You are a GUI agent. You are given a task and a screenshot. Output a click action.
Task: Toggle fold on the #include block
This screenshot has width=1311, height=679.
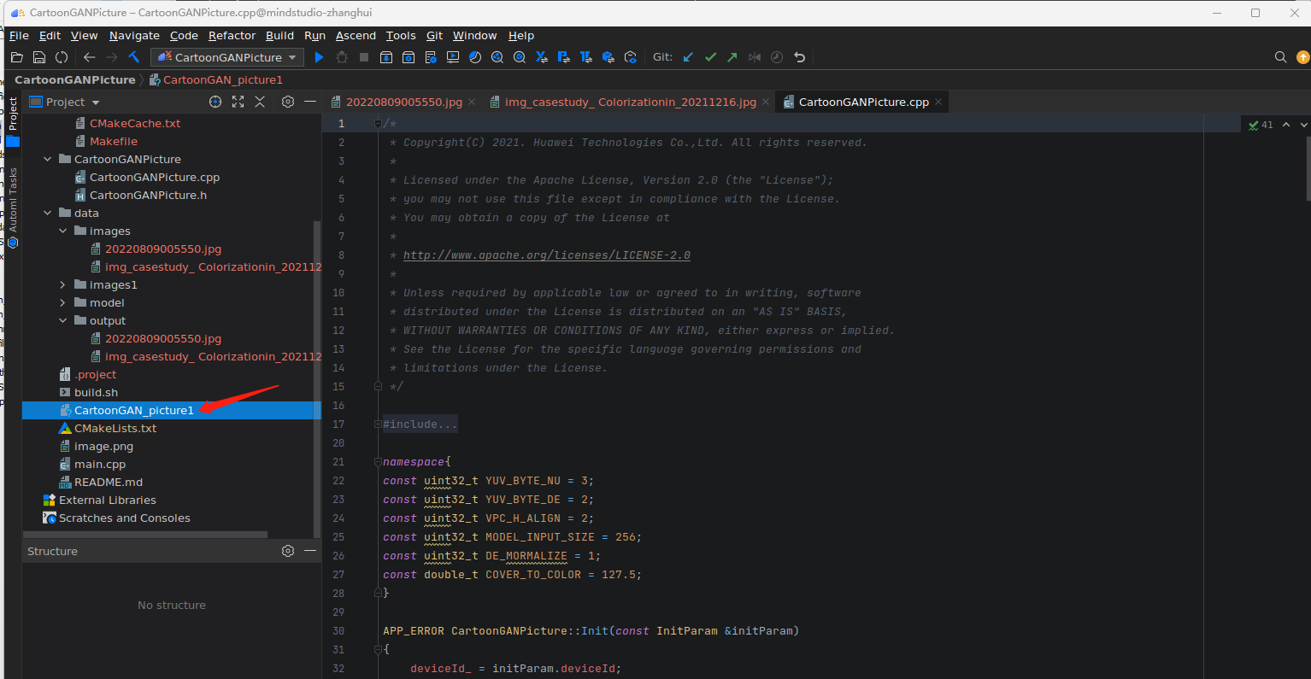[x=377, y=424]
